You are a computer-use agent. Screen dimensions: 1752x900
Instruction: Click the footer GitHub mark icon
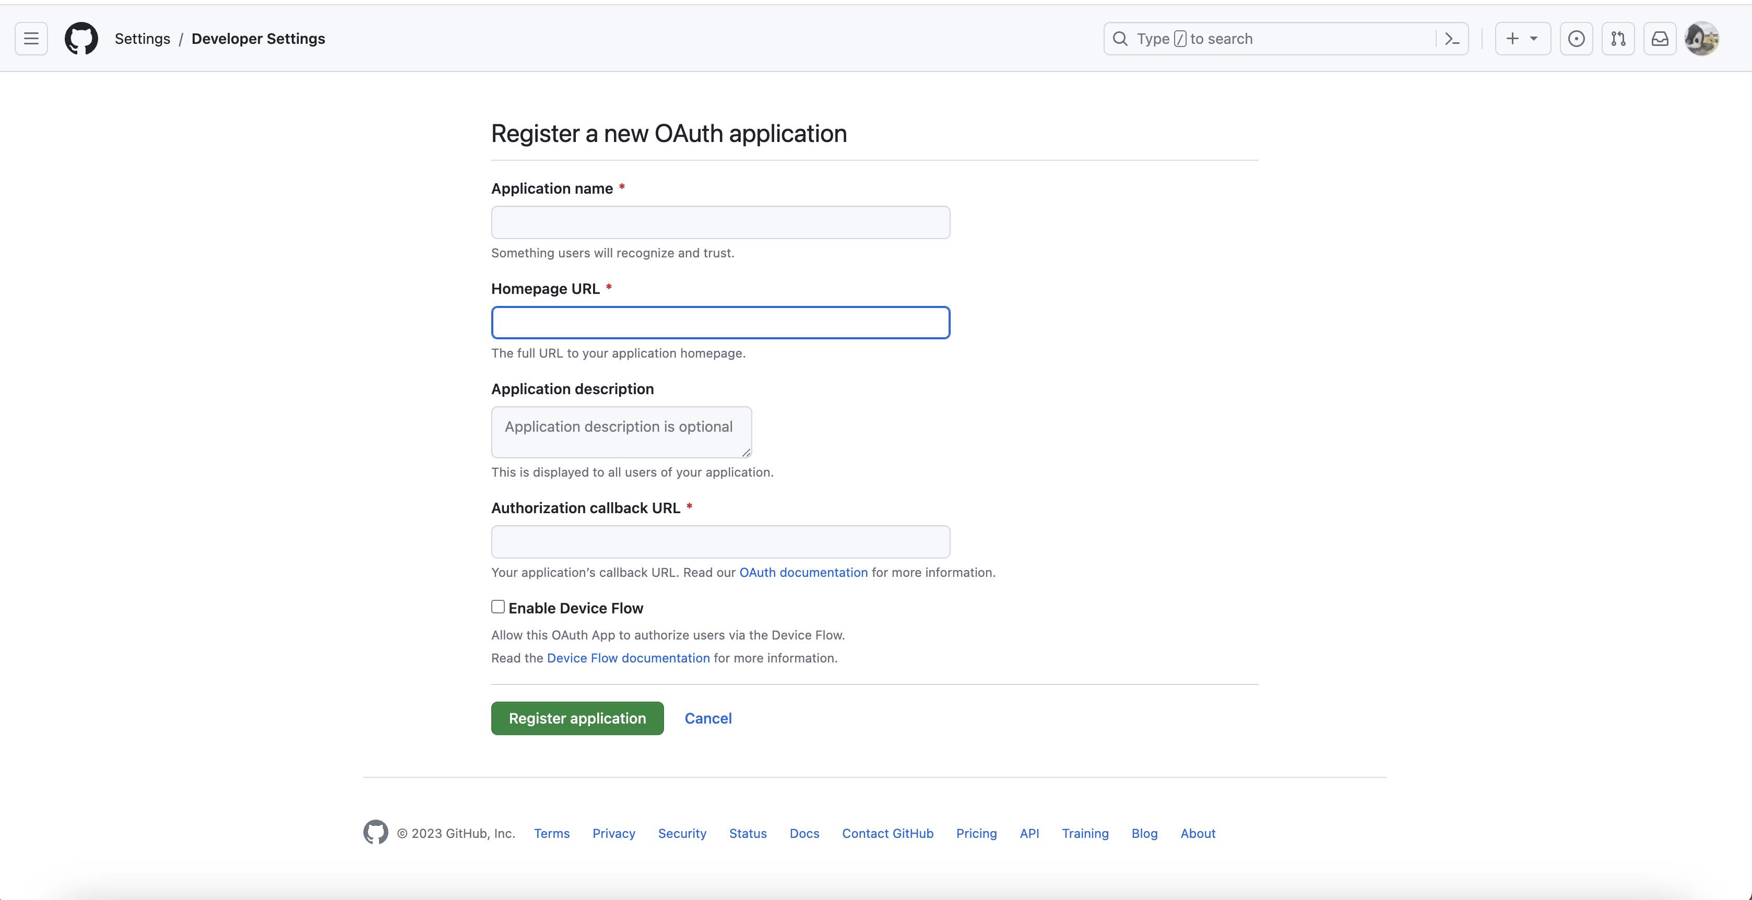click(x=375, y=832)
